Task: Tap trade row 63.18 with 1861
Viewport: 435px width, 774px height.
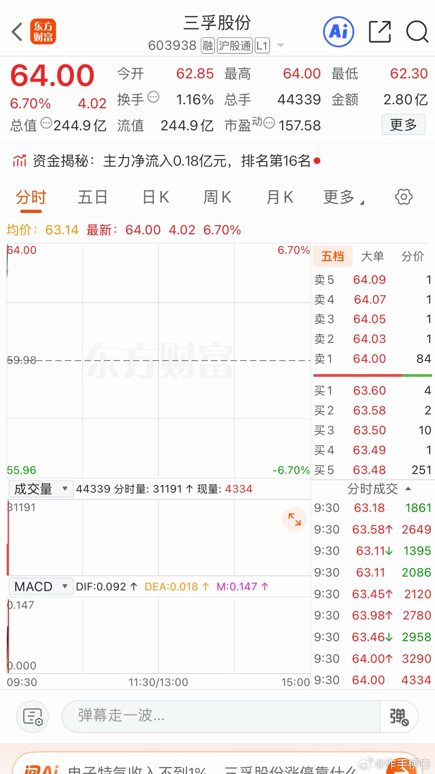Action: click(373, 508)
